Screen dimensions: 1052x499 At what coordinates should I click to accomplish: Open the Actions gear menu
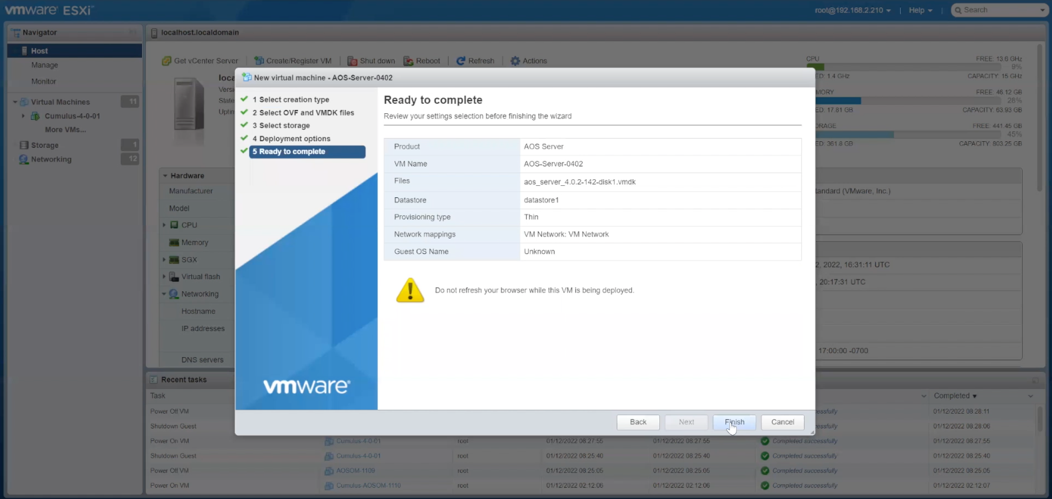[515, 61]
